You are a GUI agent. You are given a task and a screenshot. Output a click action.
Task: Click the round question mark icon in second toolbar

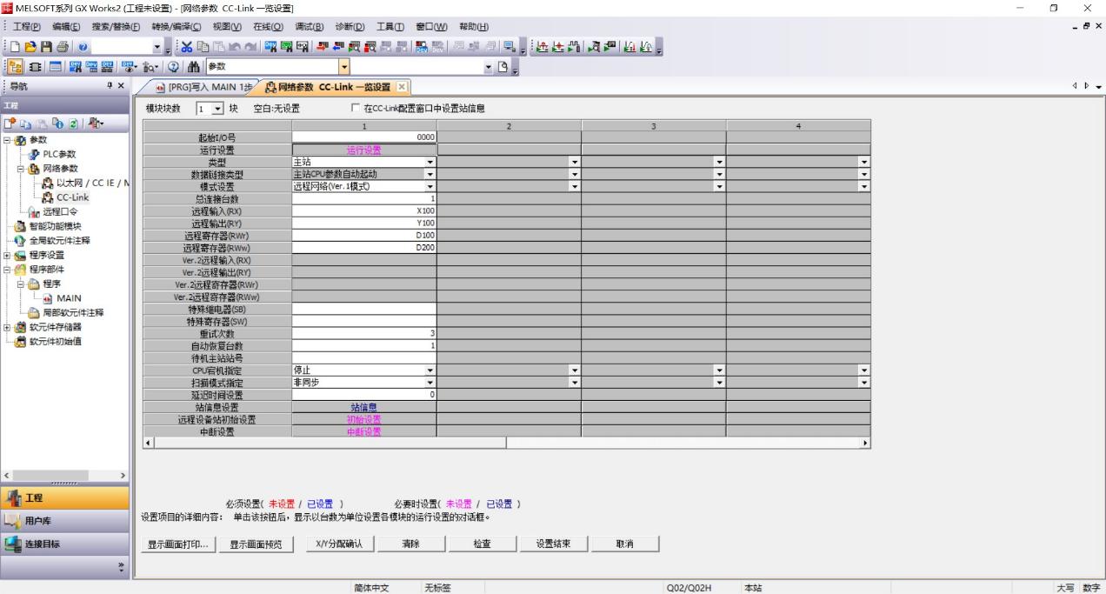(173, 66)
